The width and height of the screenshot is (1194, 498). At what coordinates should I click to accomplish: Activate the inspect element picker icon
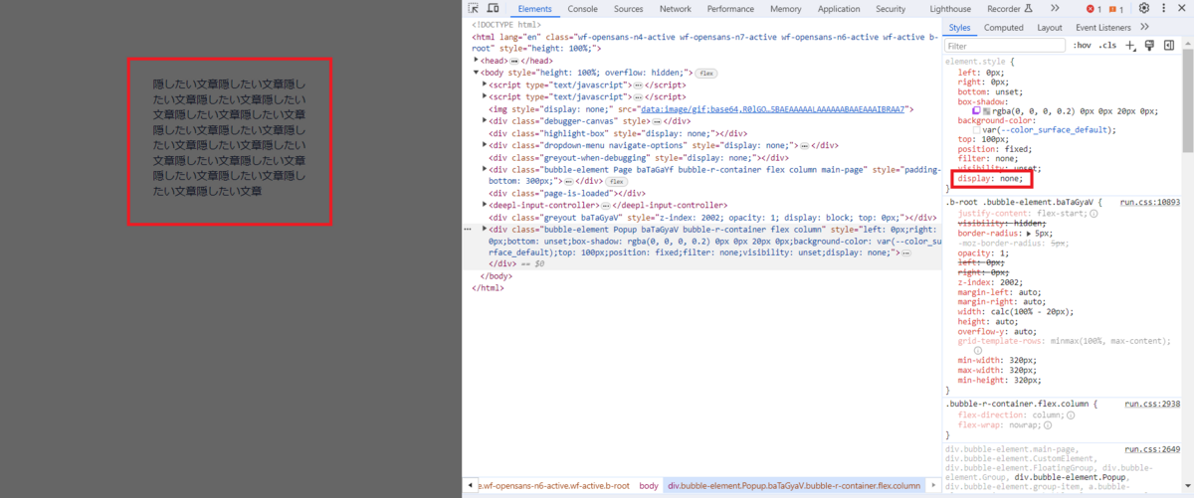coord(474,9)
